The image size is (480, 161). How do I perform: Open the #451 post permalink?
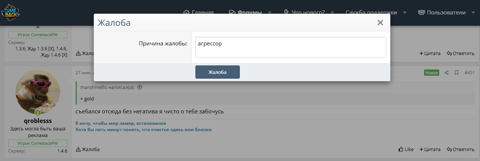click(469, 73)
